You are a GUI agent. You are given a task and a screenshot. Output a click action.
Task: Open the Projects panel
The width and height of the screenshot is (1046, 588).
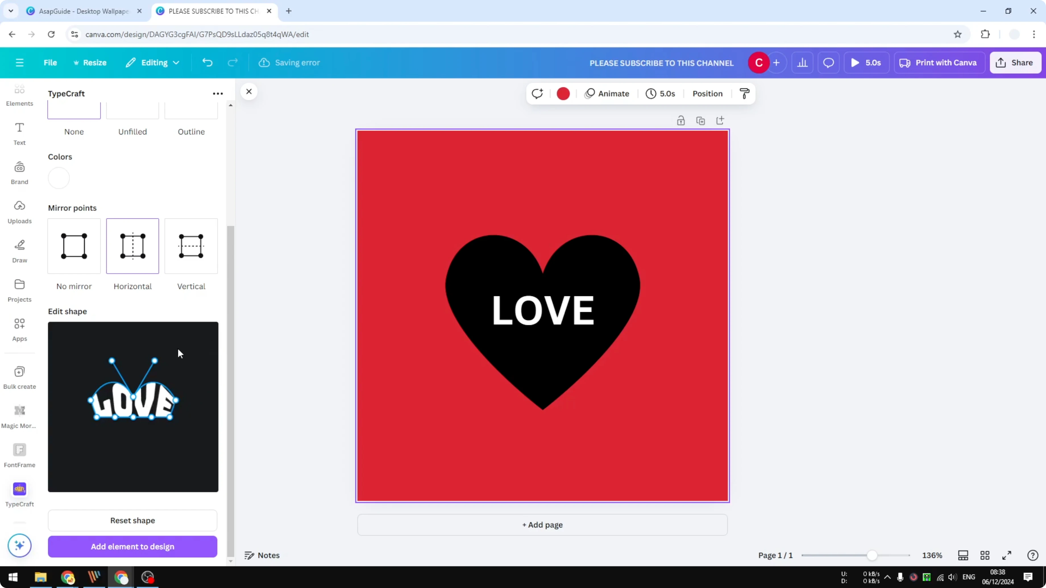coord(20,289)
